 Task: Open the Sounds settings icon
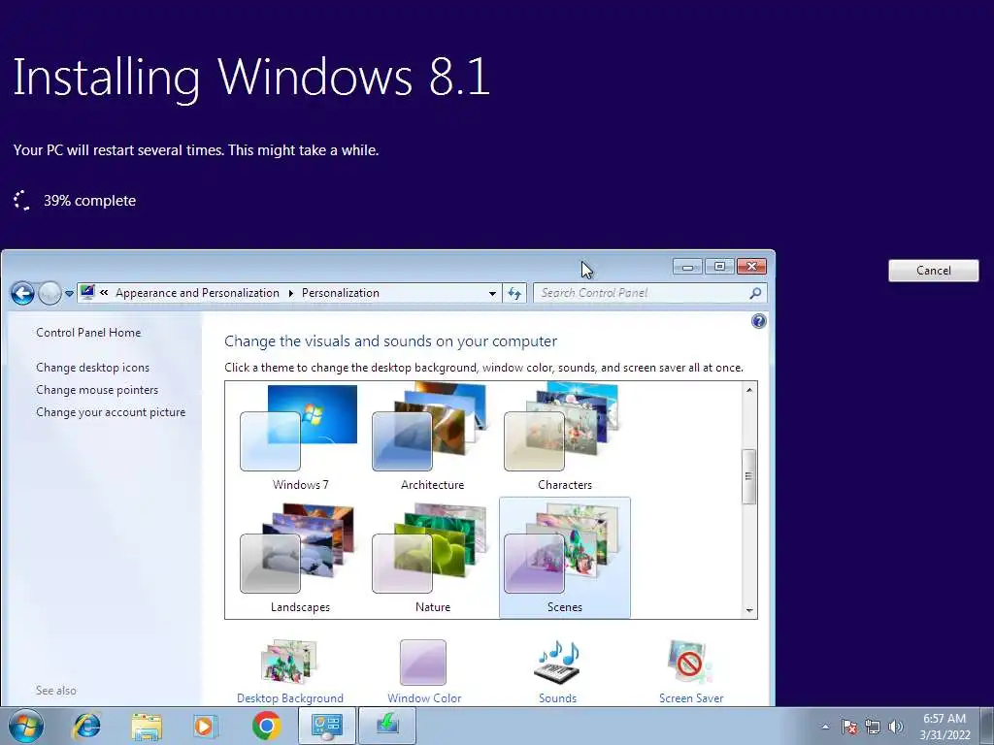[x=558, y=662]
